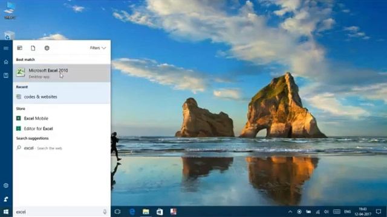This screenshot has width=387, height=217.
Task: Expand the hamburger menu in search sidebar
Action: pyautogui.click(x=6, y=48)
